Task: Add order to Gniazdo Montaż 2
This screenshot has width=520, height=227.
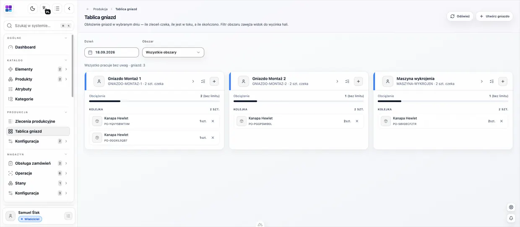Action: 358,82
